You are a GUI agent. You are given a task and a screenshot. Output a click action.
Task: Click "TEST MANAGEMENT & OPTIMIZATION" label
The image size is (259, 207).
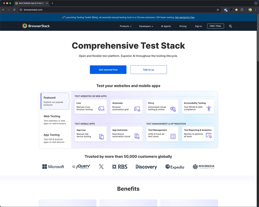point(166,124)
